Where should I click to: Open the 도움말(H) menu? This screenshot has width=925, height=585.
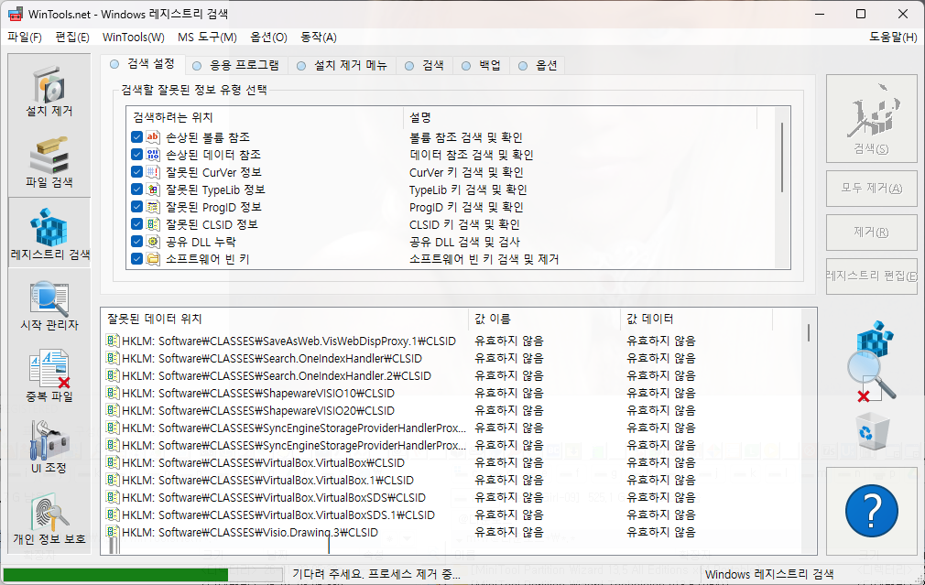click(893, 38)
